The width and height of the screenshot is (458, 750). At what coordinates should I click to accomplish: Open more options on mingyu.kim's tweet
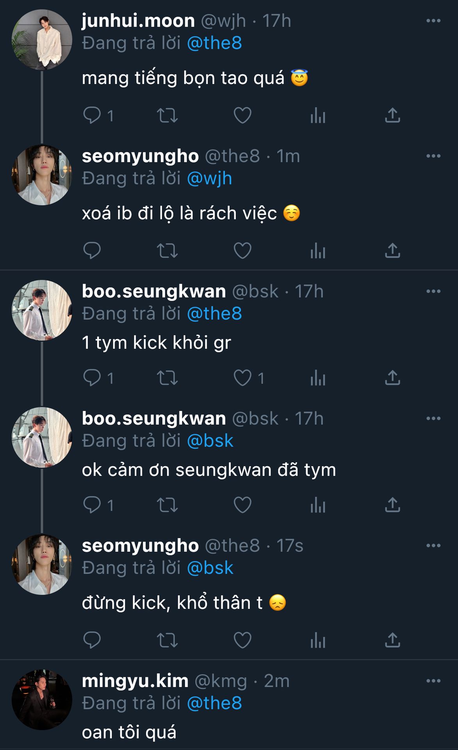(x=433, y=681)
